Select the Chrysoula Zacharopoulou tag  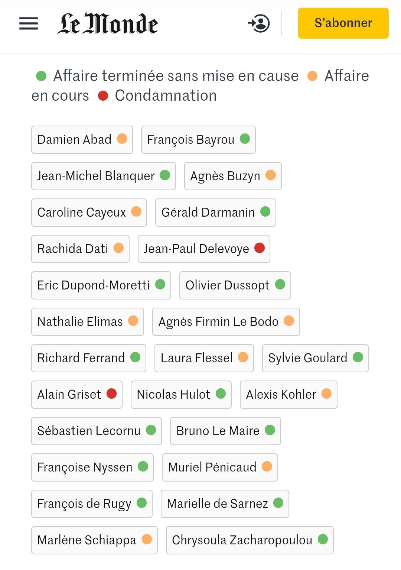tap(250, 540)
